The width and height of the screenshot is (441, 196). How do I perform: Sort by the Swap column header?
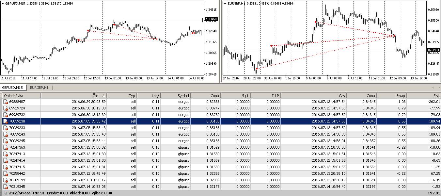(x=392, y=95)
